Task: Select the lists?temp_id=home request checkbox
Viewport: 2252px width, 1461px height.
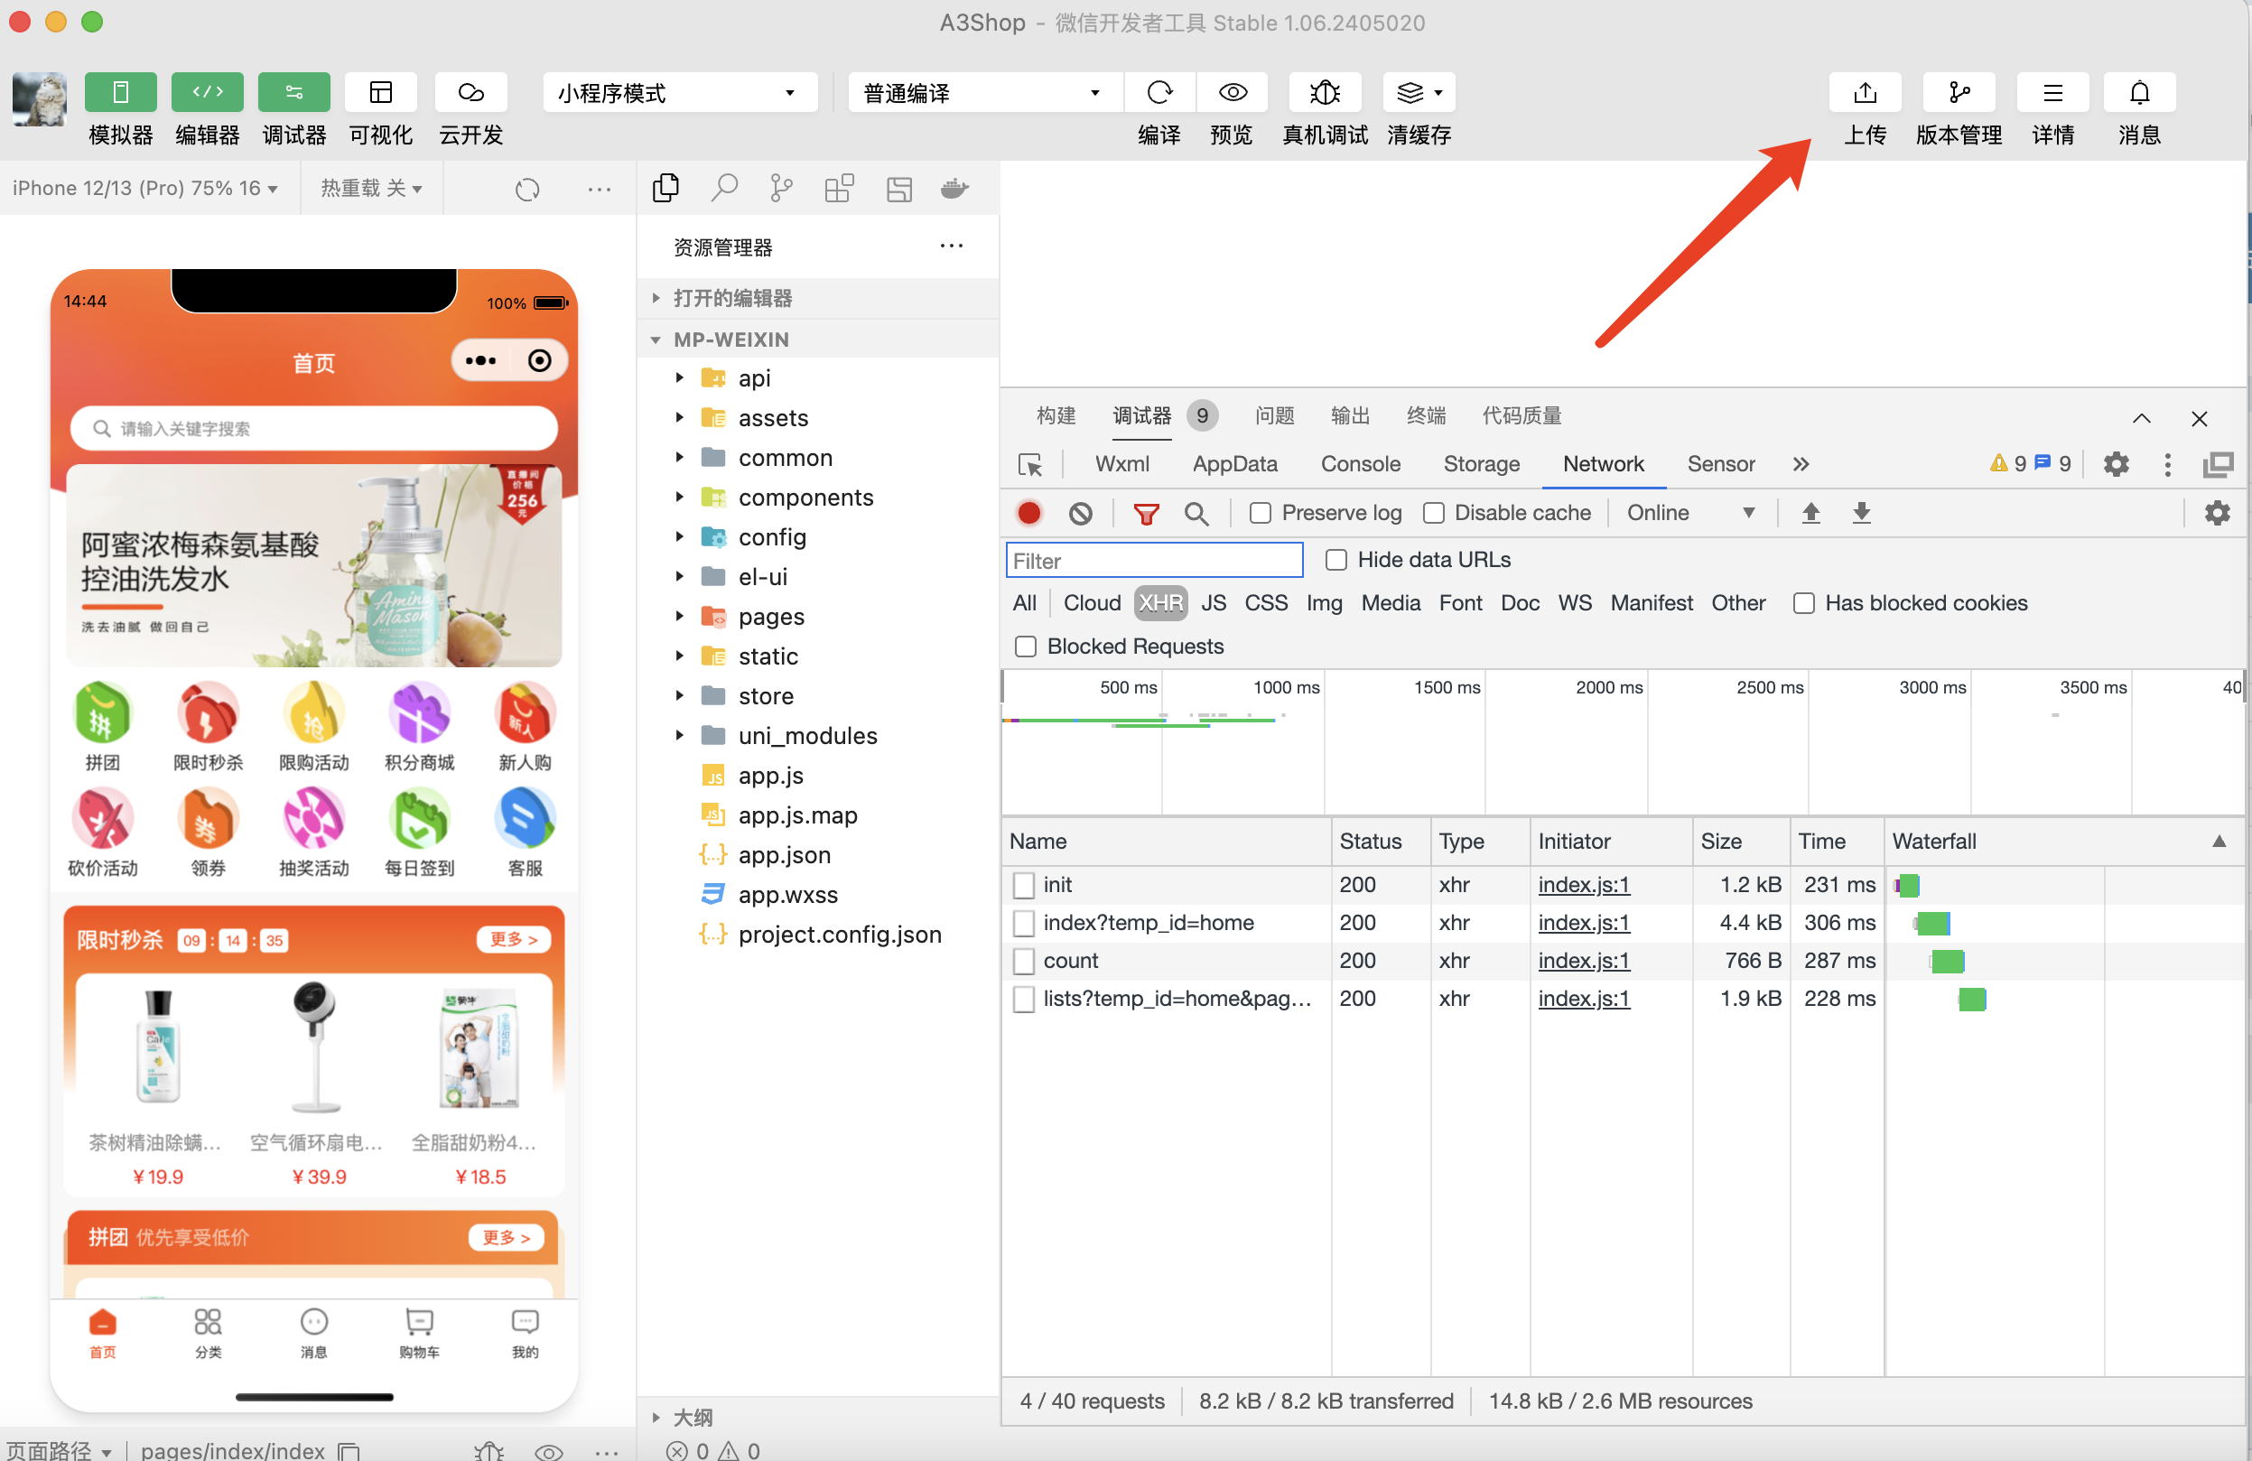Action: [1023, 1000]
